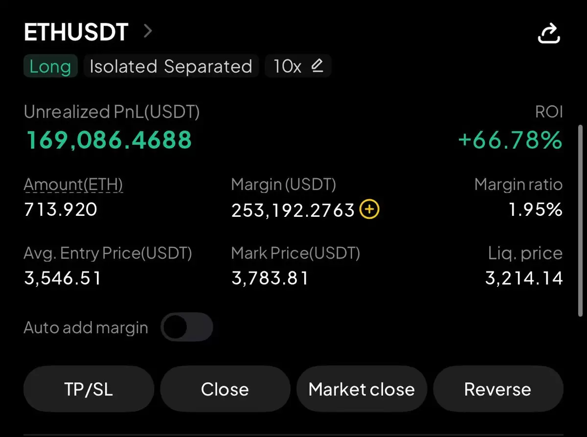Toggle the Auto add margin switch
Image resolution: width=587 pixels, height=437 pixels.
click(x=187, y=327)
